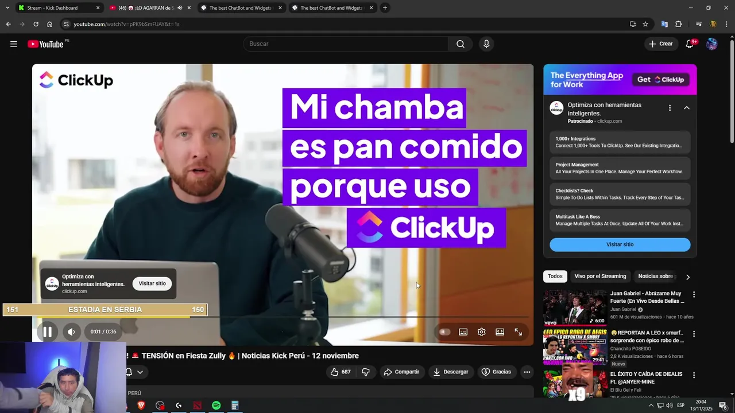Mute the video player volume
Image resolution: width=735 pixels, height=413 pixels.
(71, 332)
